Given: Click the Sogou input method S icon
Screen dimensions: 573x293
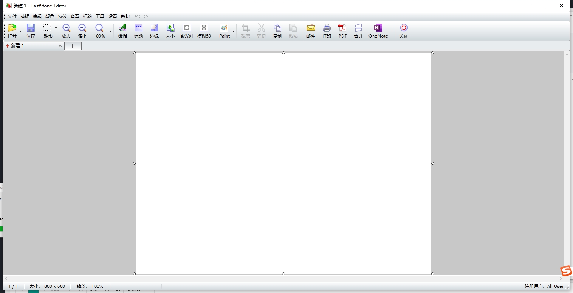Looking at the screenshot, I should (566, 271).
